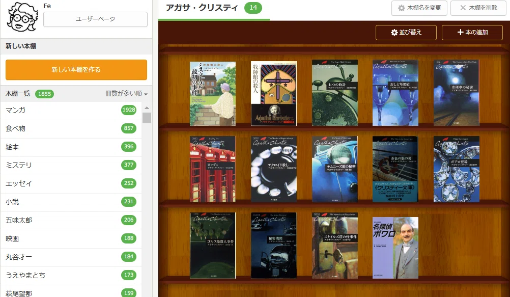The width and height of the screenshot is (510, 297).
Task: Open おしどり探偵 book cover
Action: 395,93
